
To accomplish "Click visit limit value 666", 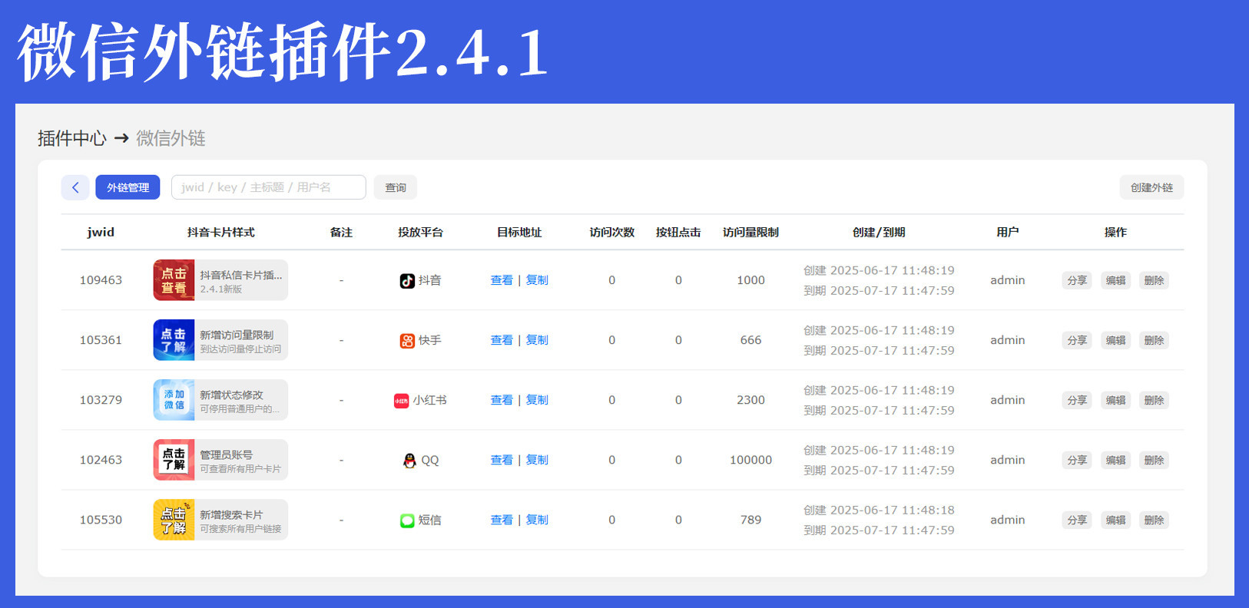I will (x=750, y=340).
